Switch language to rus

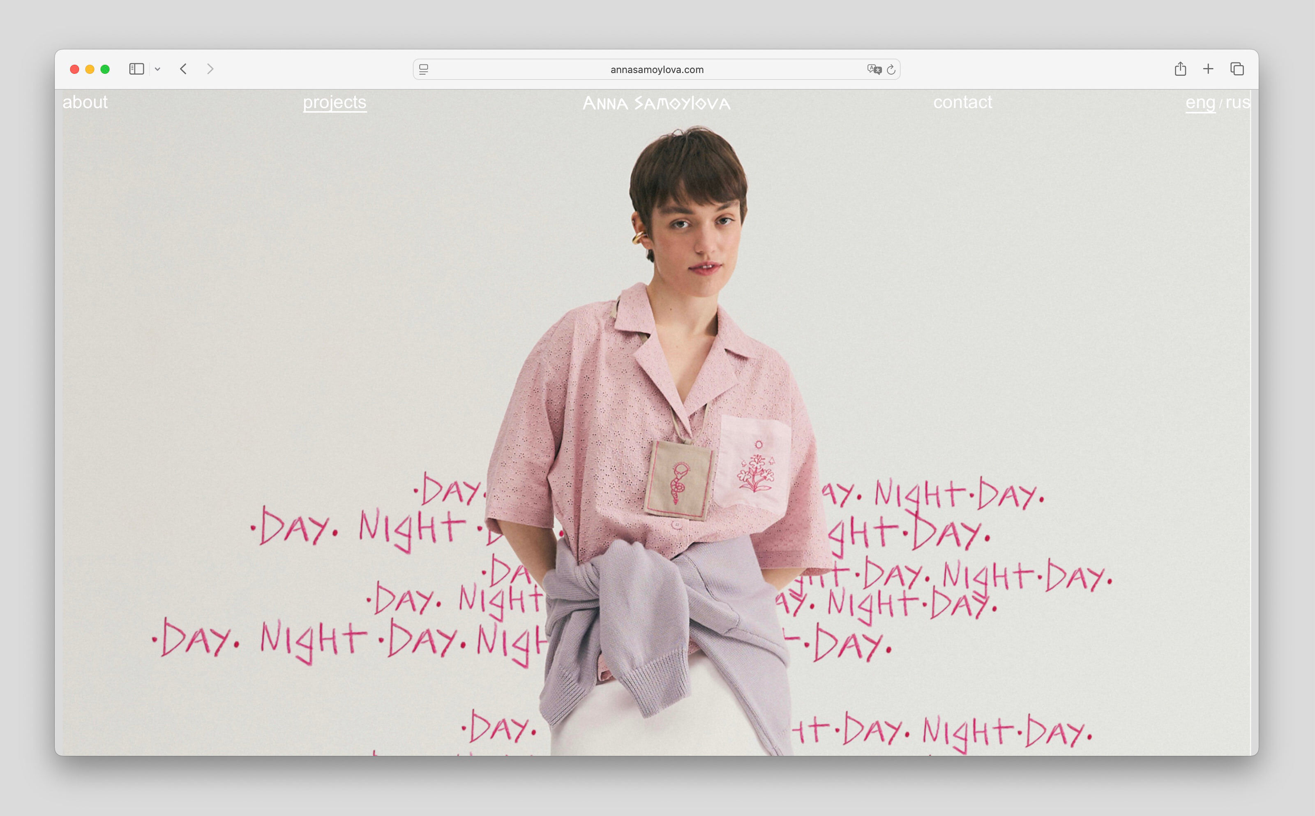coord(1237,102)
